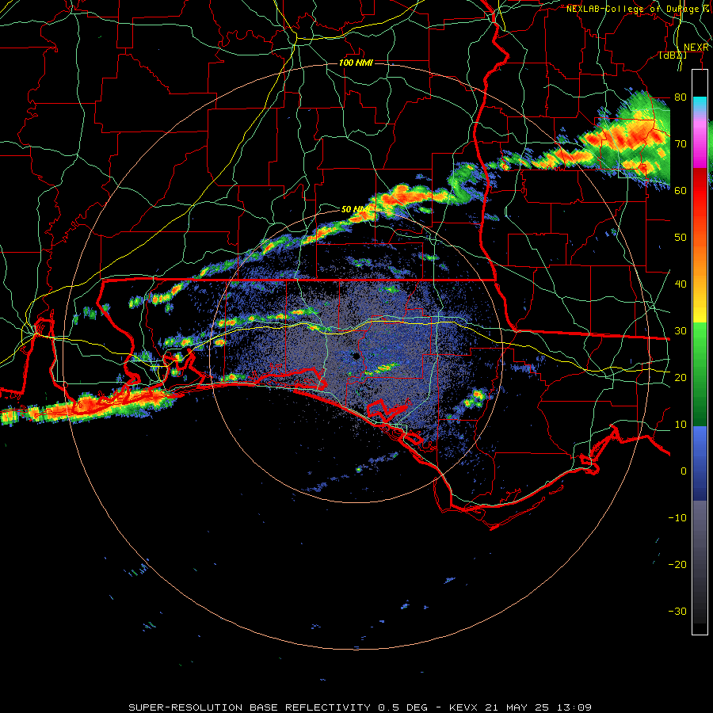Image resolution: width=713 pixels, height=713 pixels.
Task: Click the 20 value on the dBZ scale
Action: (x=681, y=377)
